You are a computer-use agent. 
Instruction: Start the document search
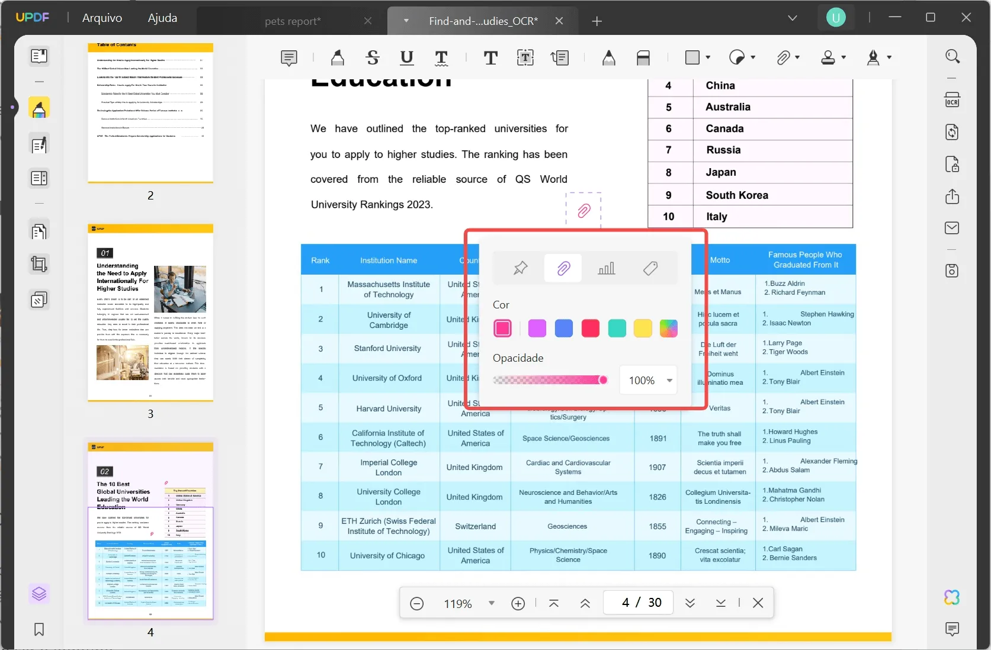pyautogui.click(x=953, y=56)
